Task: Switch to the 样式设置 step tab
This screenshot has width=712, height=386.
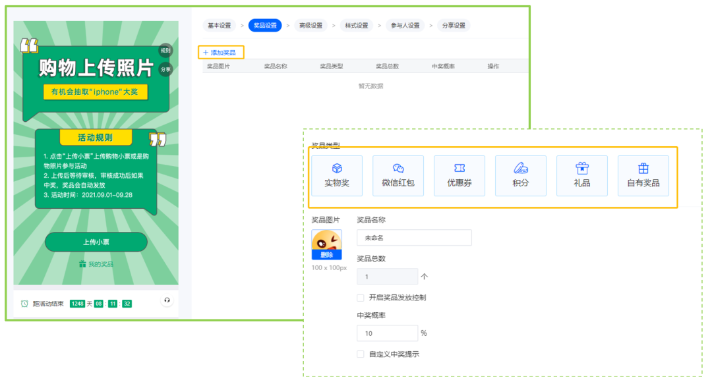Action: pos(357,26)
